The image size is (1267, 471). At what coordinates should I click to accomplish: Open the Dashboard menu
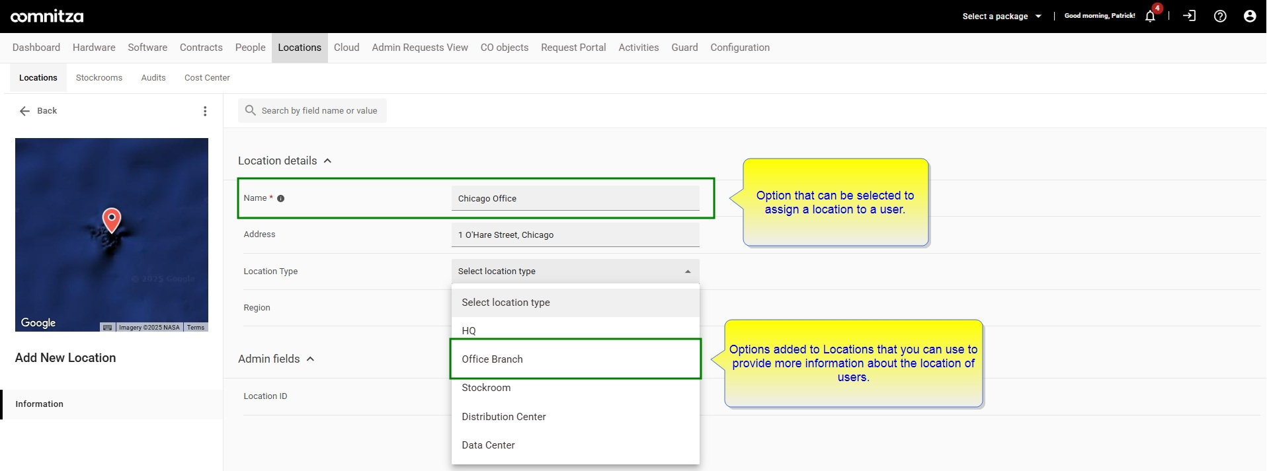36,48
